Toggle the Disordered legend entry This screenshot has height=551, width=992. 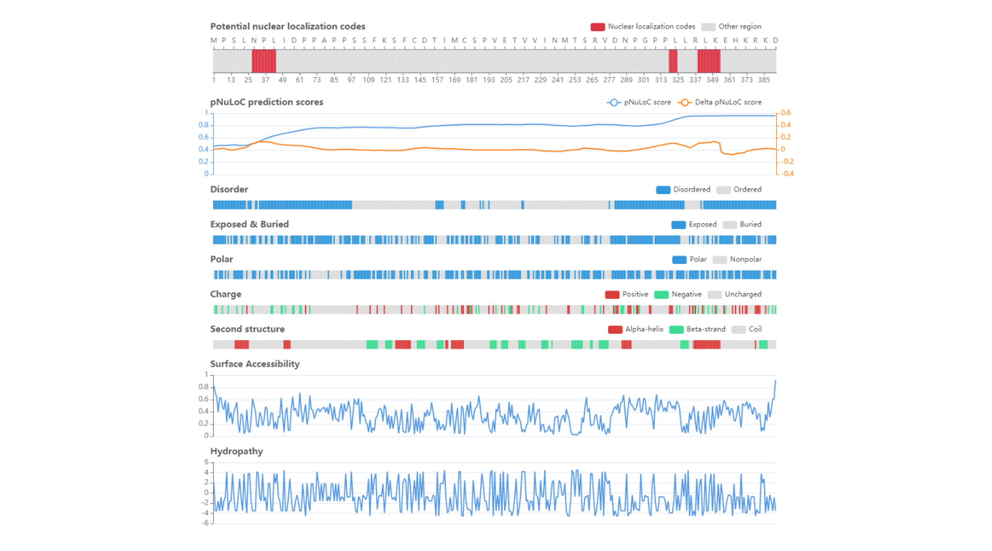[x=683, y=190]
